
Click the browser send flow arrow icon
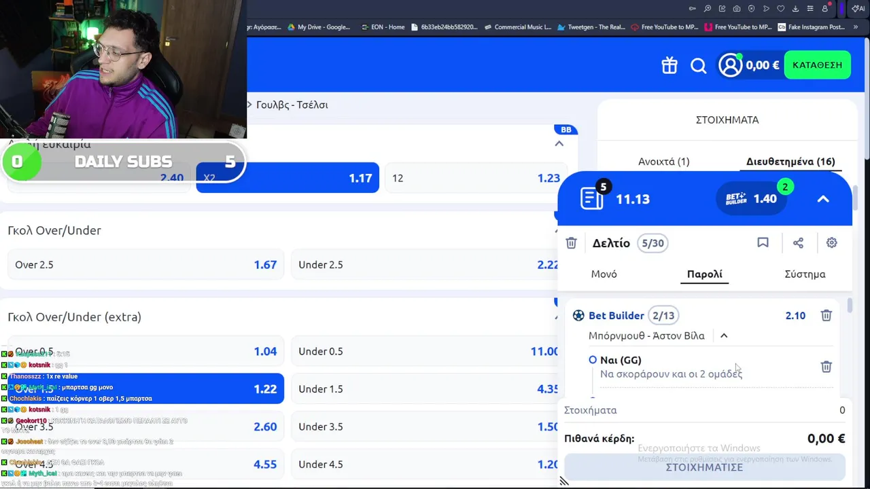766,9
